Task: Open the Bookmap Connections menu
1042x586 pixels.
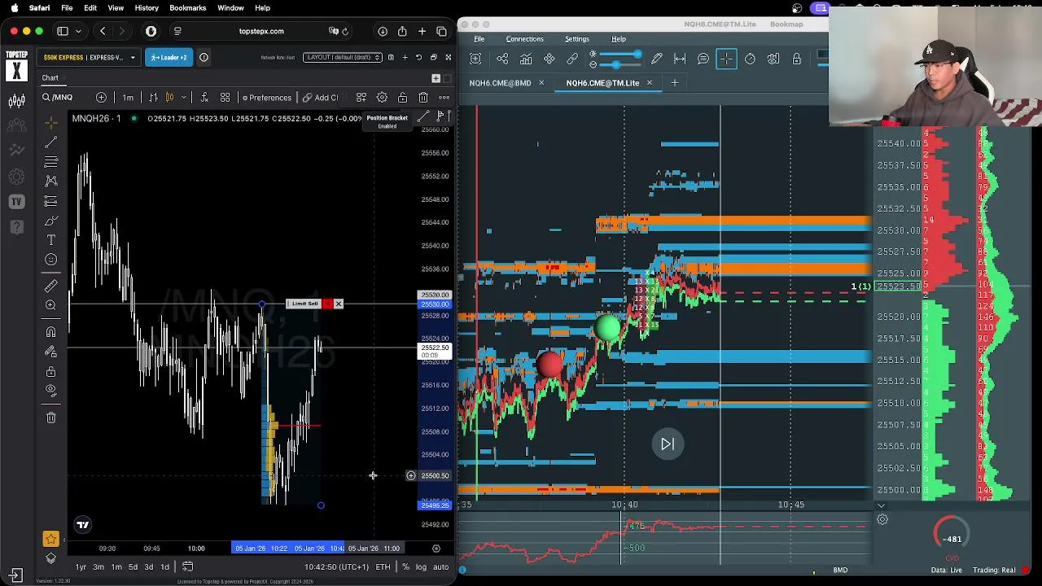Action: pyautogui.click(x=524, y=39)
